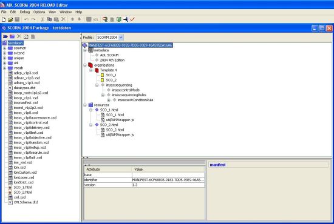Viewport: 334px width, 224px height.
Task: Click the Cut scissors toolbar icon
Action: pyautogui.click(x=43, y=19)
